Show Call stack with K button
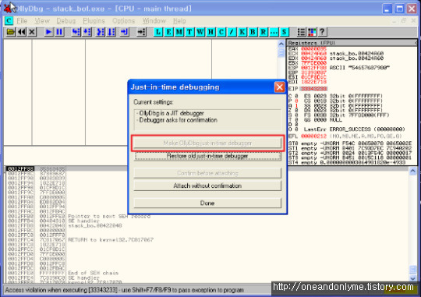 (242, 32)
